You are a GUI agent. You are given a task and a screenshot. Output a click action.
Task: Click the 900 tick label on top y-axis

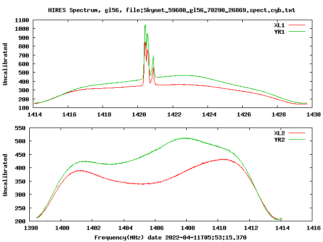pyautogui.click(x=24, y=38)
